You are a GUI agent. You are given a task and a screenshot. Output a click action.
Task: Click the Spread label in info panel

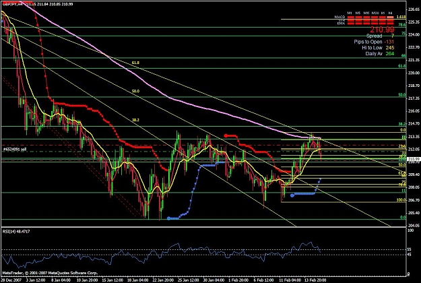(374, 36)
